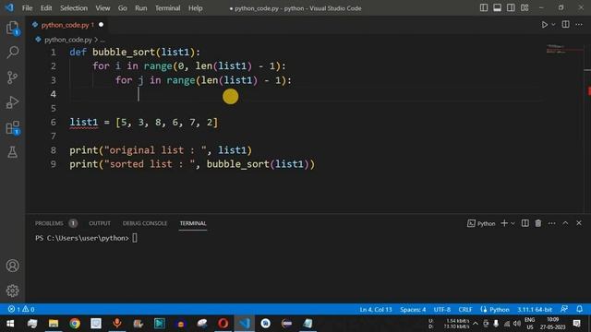Open terminal panel More Actions ellipsis
This screenshot has width=591, height=332.
(x=552, y=223)
